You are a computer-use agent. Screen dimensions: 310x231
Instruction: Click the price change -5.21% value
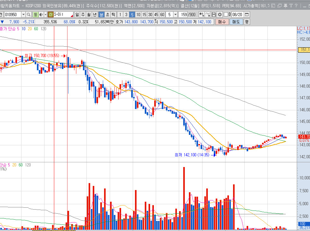(28, 22)
